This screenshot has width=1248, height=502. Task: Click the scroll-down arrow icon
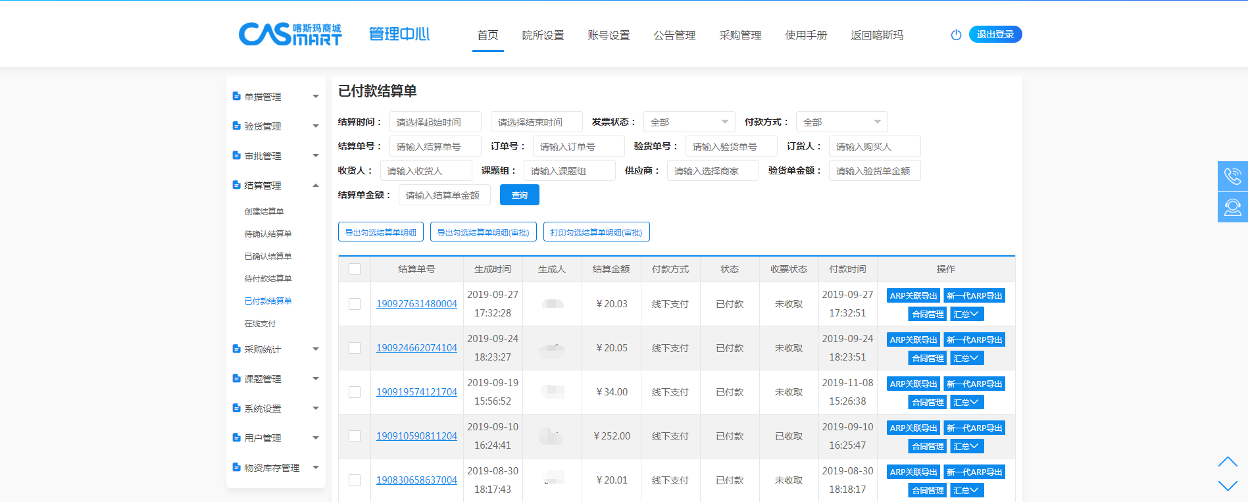(1227, 486)
